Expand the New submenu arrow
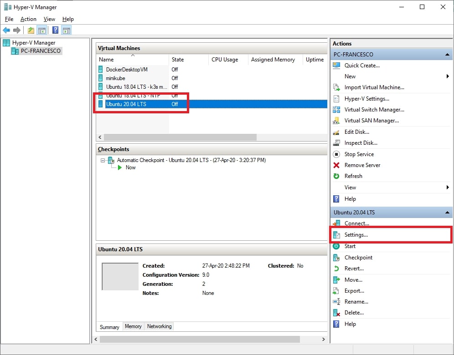 (x=448, y=76)
